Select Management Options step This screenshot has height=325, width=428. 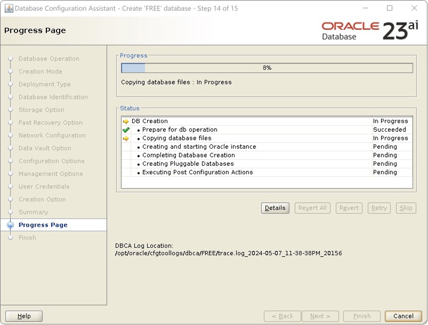tap(51, 174)
